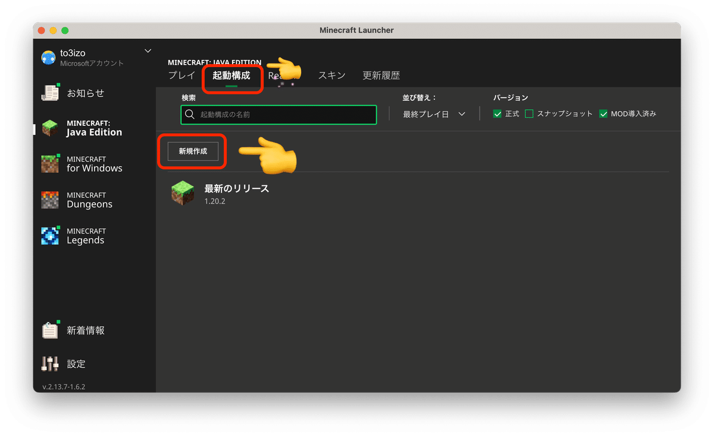Select the Java Edition grass block icon

(x=50, y=128)
